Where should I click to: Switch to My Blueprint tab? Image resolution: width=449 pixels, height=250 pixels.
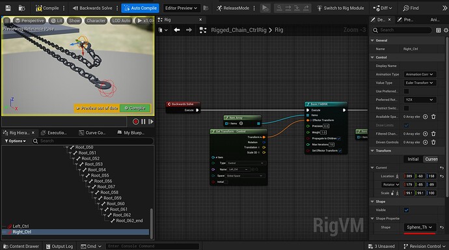pyautogui.click(x=131, y=133)
